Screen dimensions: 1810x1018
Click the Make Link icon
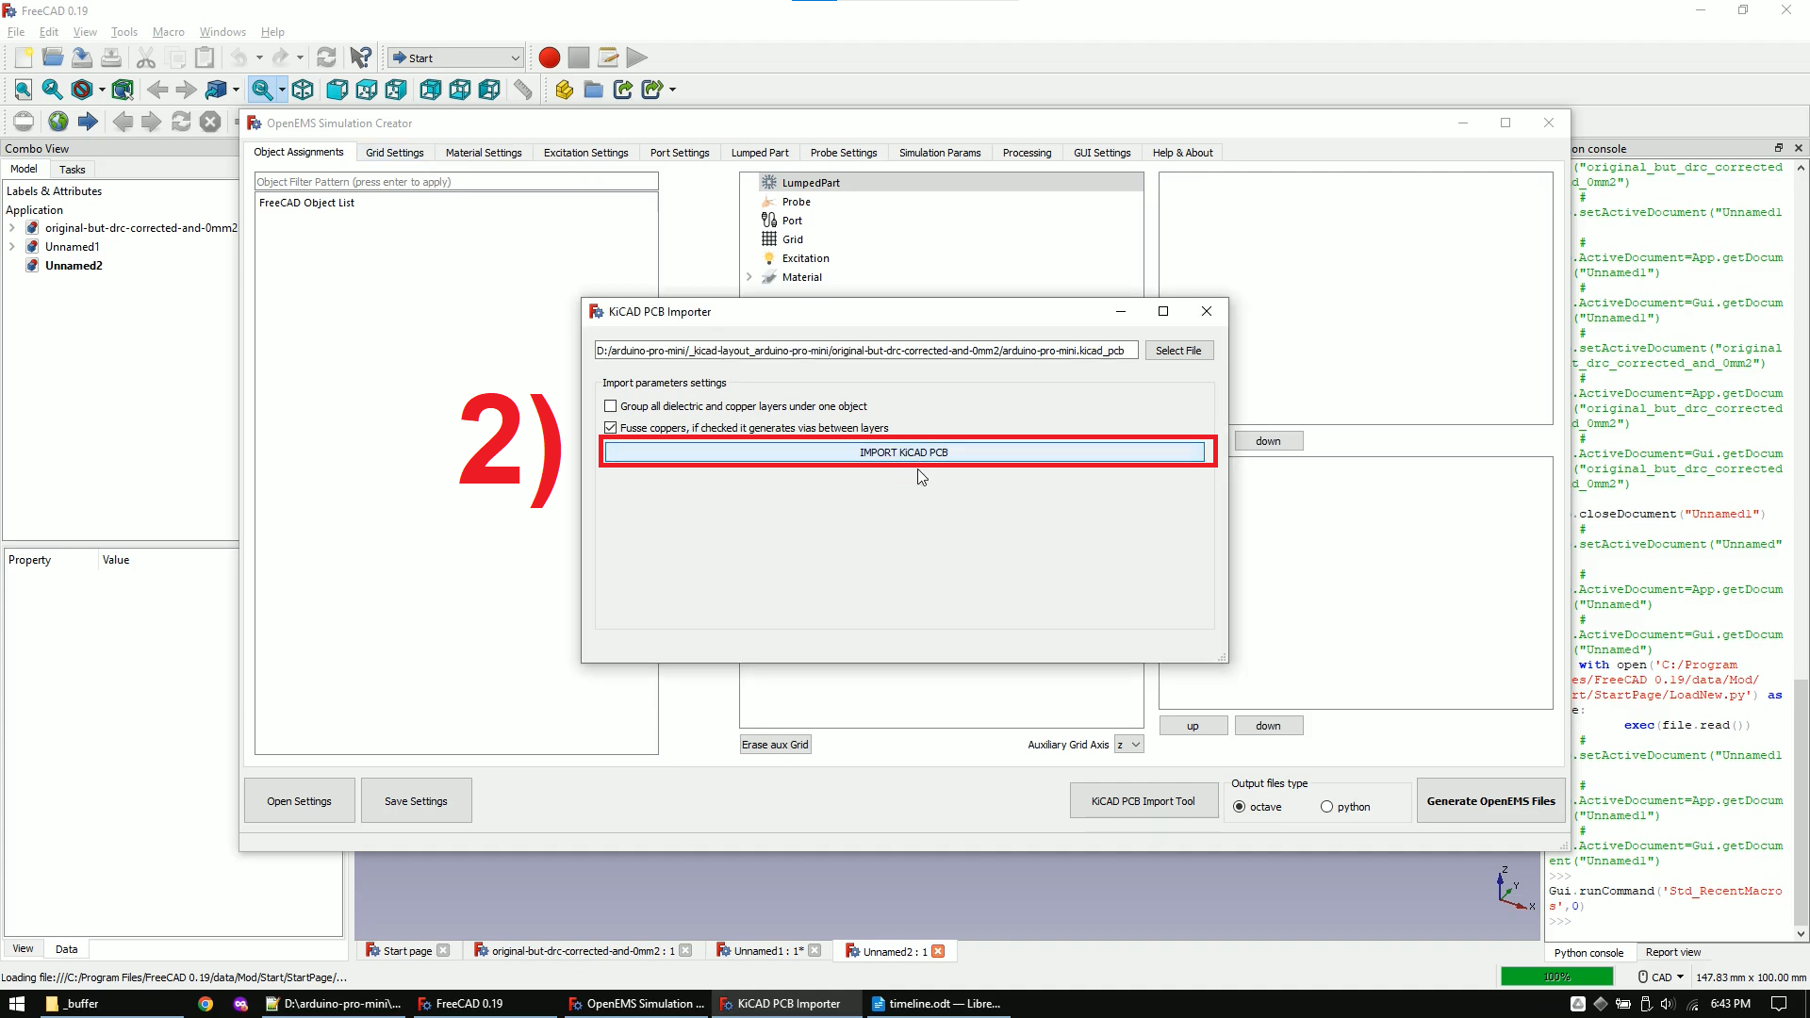[x=622, y=90]
